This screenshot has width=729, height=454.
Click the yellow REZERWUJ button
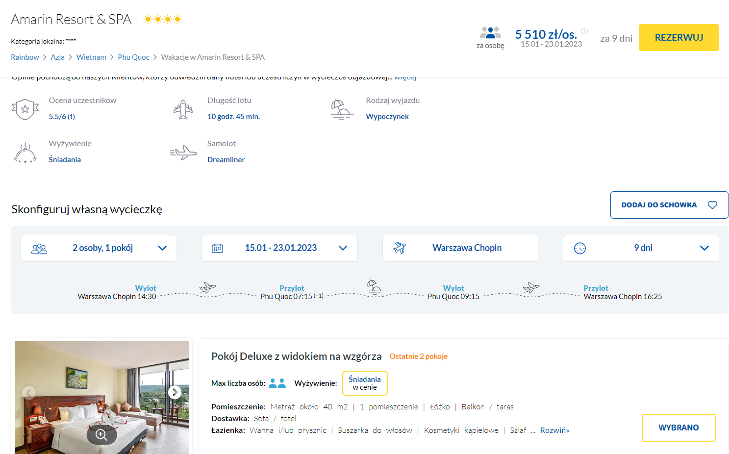679,38
